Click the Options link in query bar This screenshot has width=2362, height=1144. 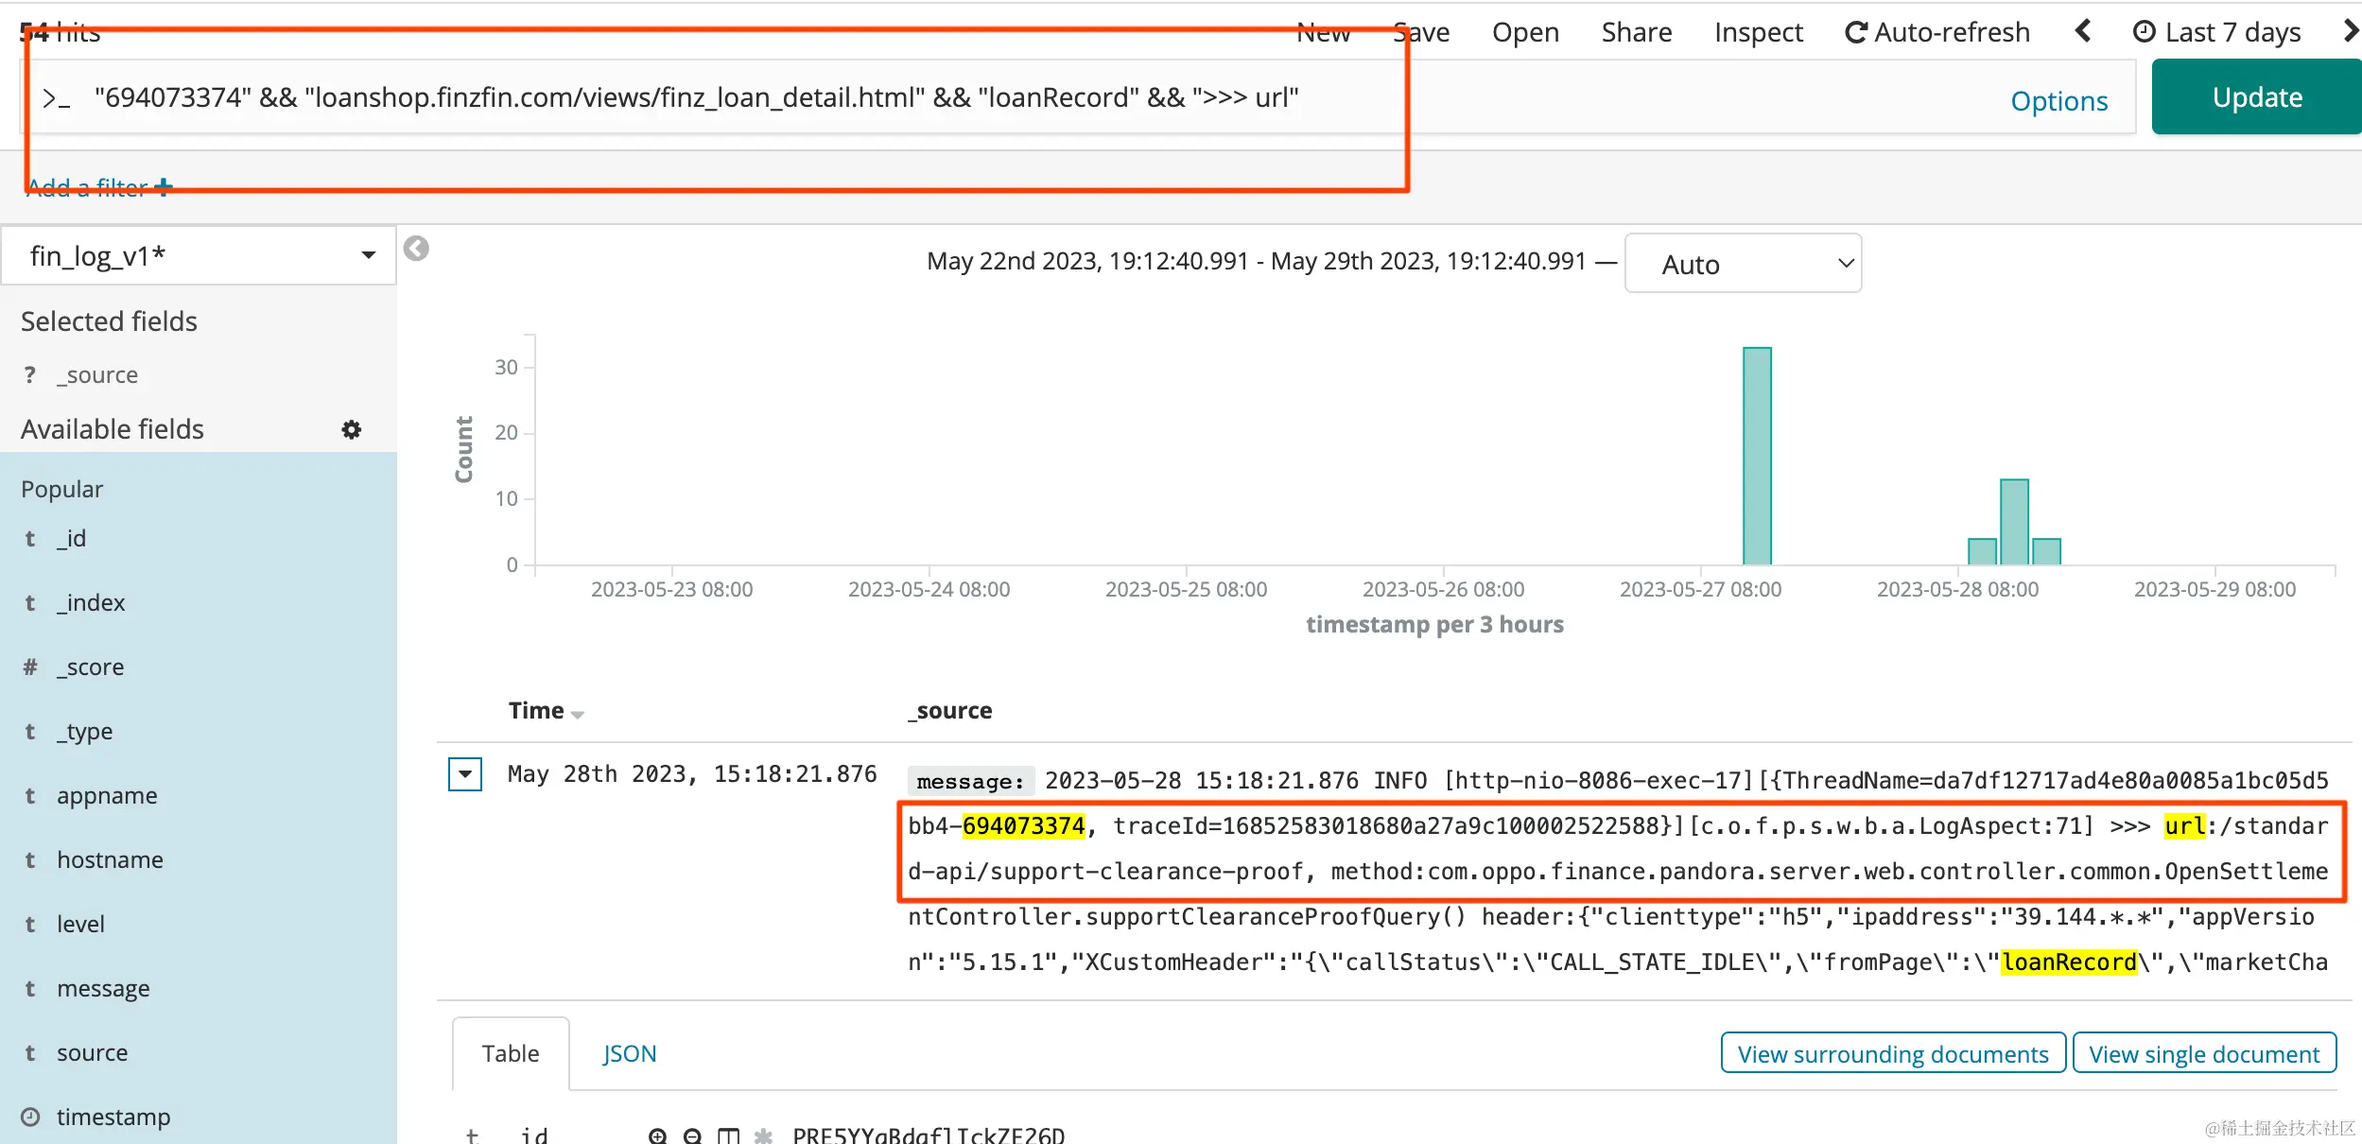pos(2058,101)
